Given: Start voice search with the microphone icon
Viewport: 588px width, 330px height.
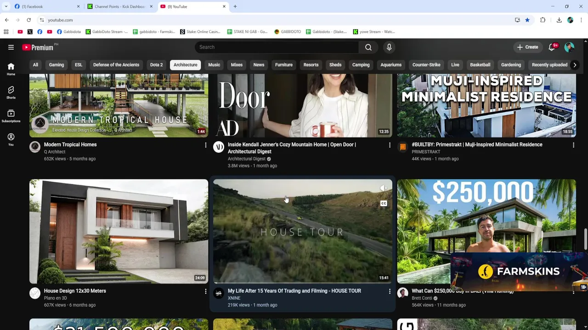Looking at the screenshot, I should coord(389,47).
